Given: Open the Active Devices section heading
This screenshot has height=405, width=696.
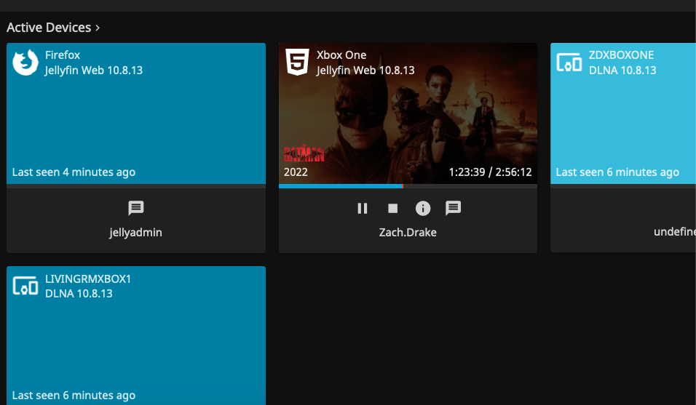Looking at the screenshot, I should pyautogui.click(x=49, y=28).
